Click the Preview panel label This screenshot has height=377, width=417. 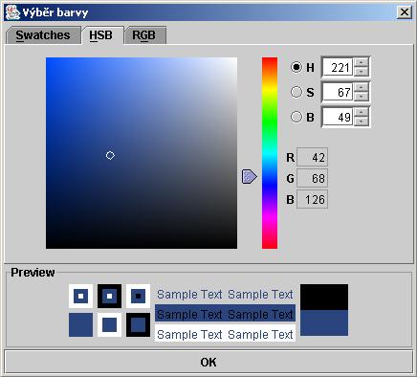pos(33,272)
